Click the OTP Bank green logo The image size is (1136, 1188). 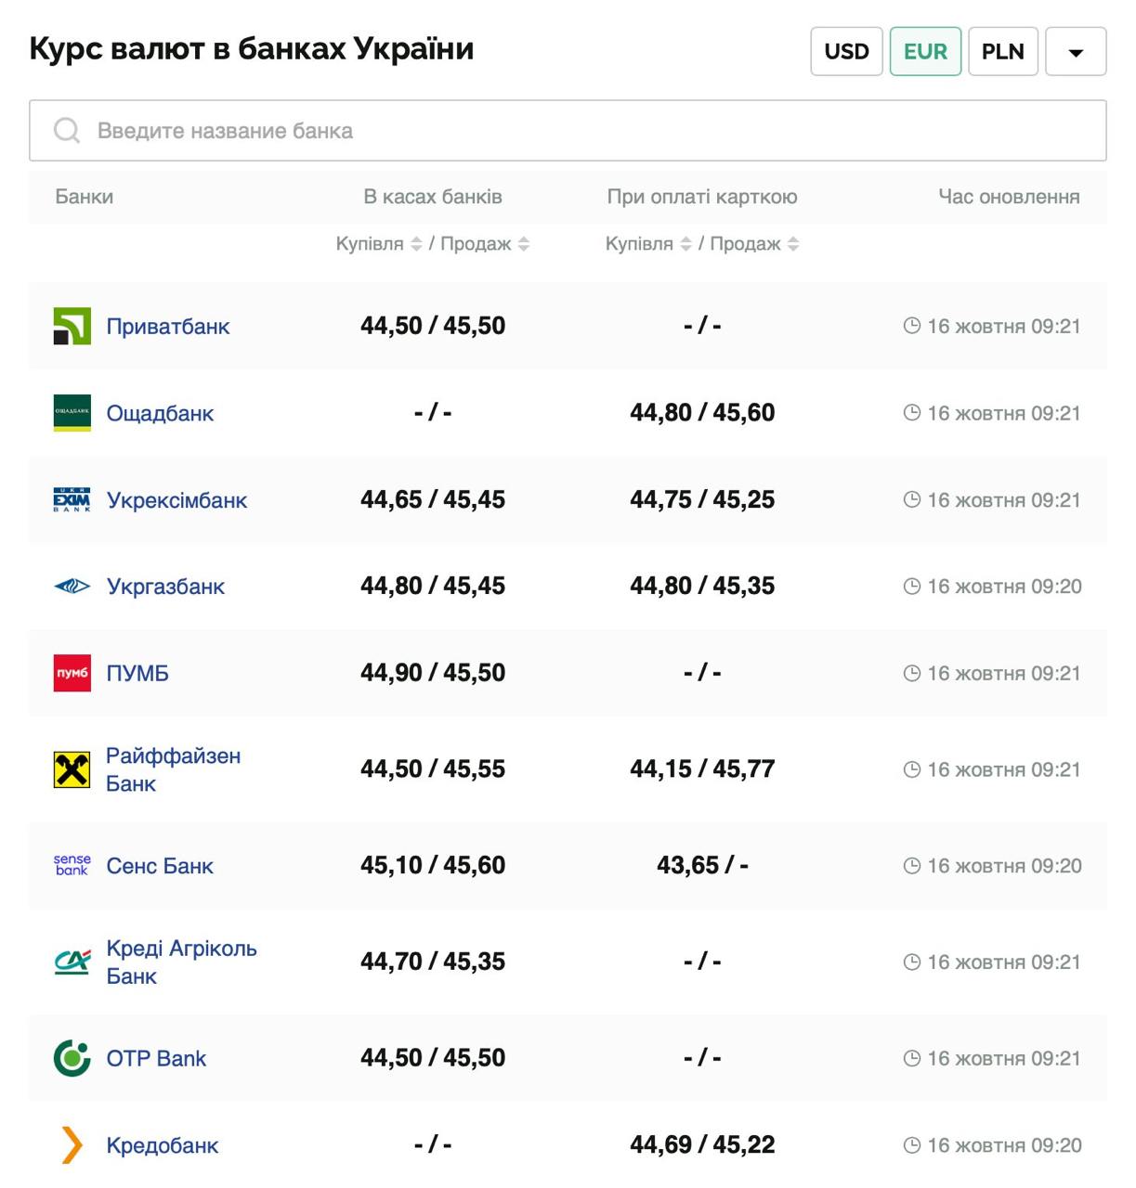tap(72, 1057)
